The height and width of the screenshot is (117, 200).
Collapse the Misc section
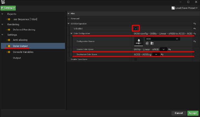pos(68,14)
